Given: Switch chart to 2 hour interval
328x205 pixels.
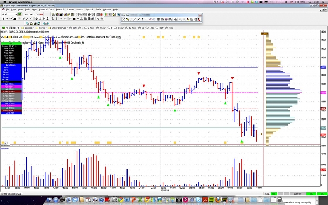Looking at the screenshot, I should [x=89, y=28].
